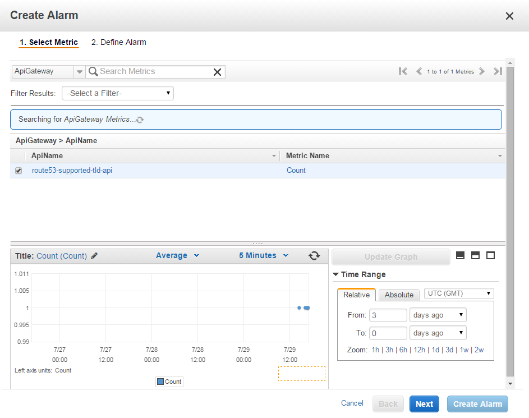The image size is (529, 418).
Task: Go to the Define Alarm step
Action: pos(118,42)
